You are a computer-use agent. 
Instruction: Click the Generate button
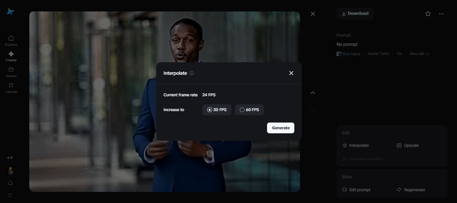tap(281, 128)
